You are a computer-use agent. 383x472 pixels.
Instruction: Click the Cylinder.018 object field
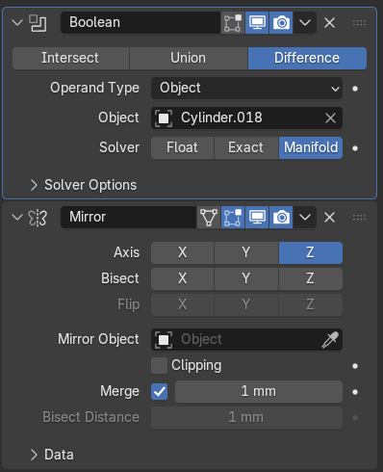point(246,118)
